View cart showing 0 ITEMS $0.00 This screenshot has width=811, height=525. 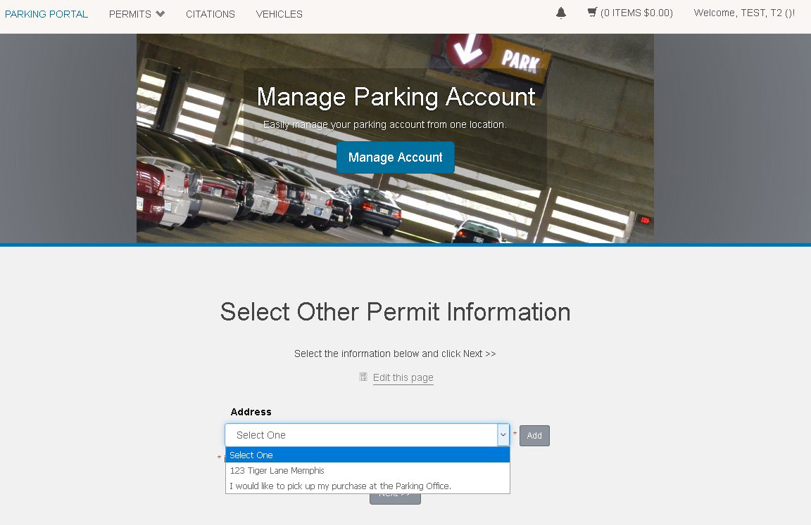pyautogui.click(x=636, y=13)
